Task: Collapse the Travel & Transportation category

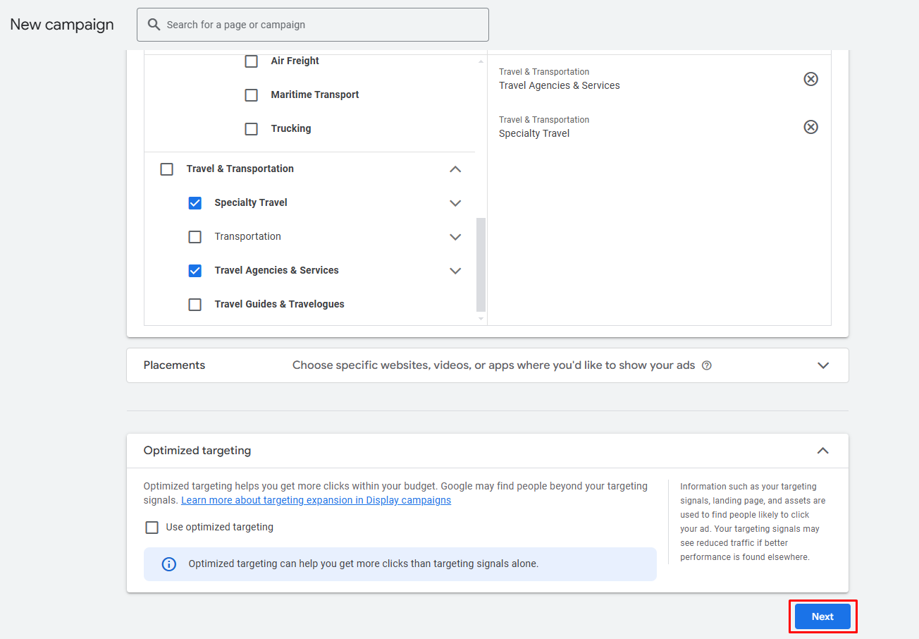Action: tap(455, 169)
